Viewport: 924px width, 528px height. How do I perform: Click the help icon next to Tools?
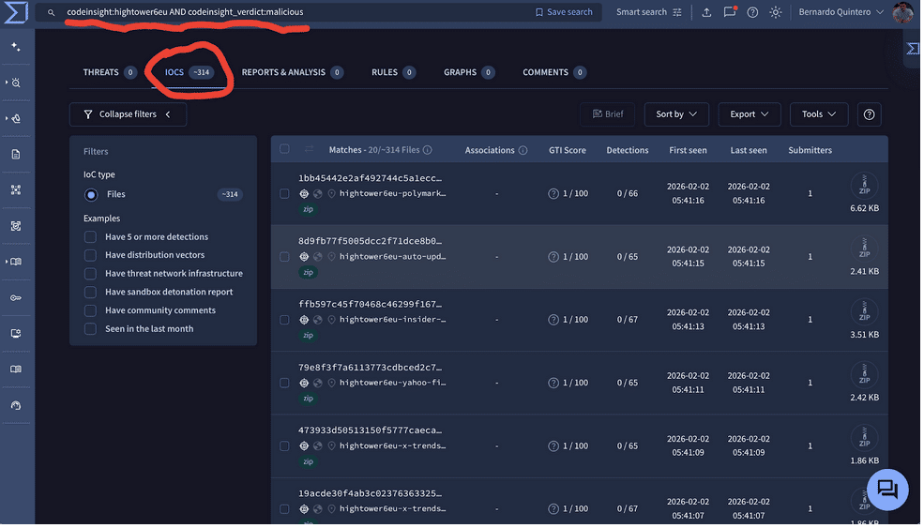(869, 114)
